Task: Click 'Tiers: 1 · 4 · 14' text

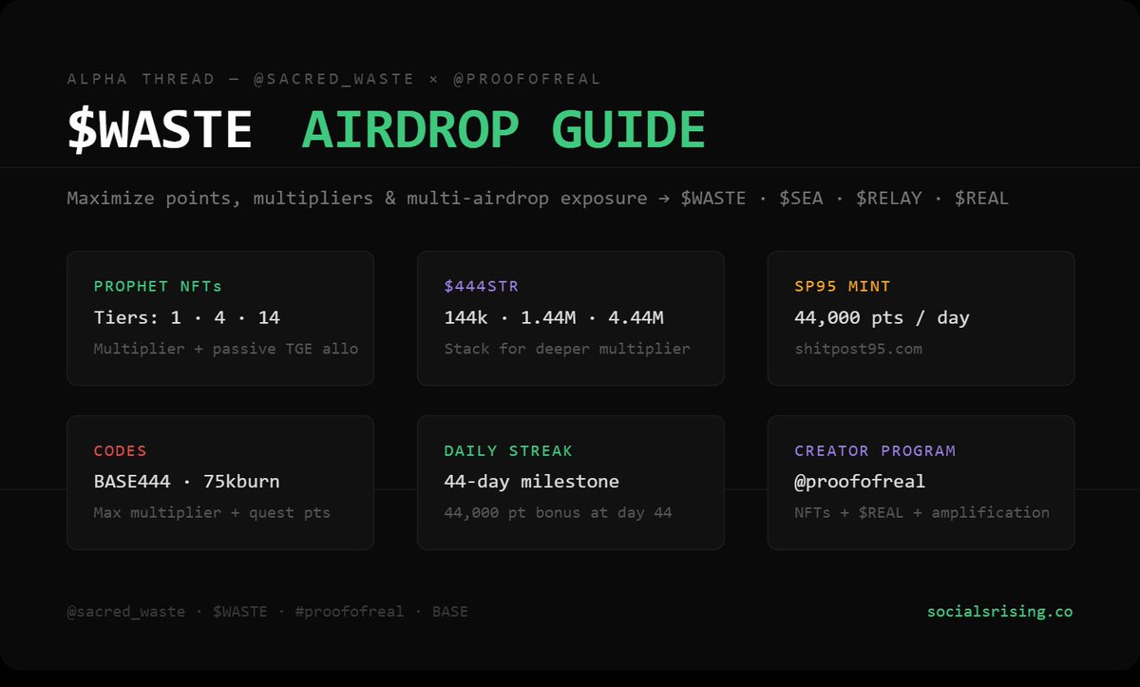Action: 186,317
